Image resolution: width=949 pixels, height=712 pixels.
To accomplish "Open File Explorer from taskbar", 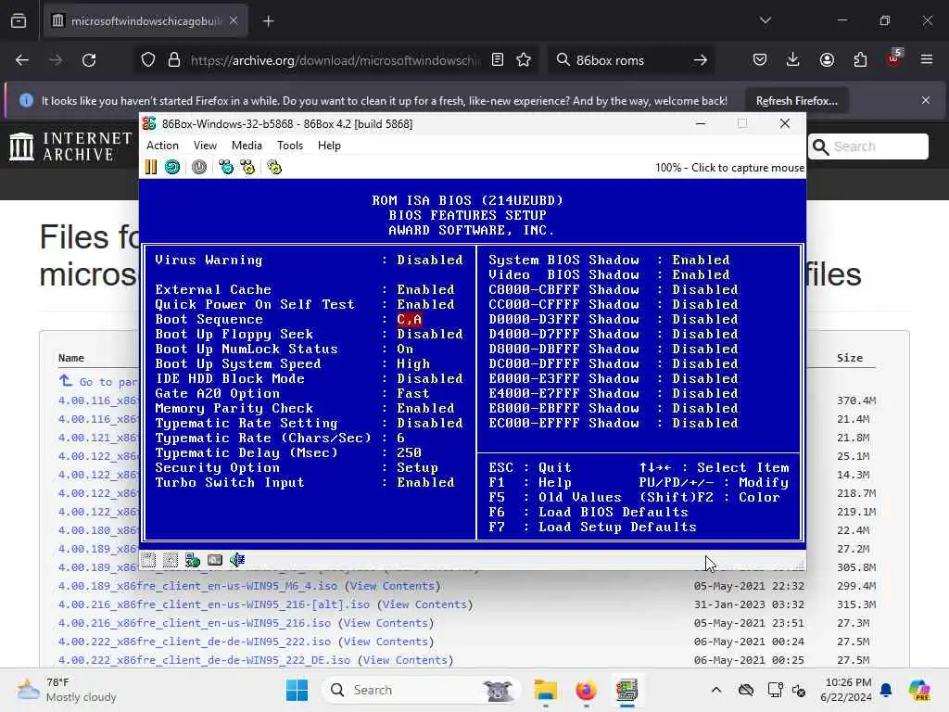I will pyautogui.click(x=545, y=690).
